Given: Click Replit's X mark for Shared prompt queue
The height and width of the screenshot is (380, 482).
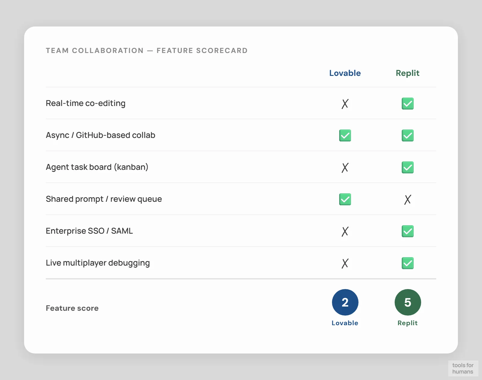Looking at the screenshot, I should coord(408,199).
